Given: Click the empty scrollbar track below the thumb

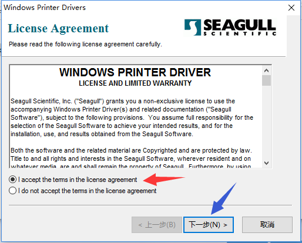Looking at the screenshot, I should (266, 122).
